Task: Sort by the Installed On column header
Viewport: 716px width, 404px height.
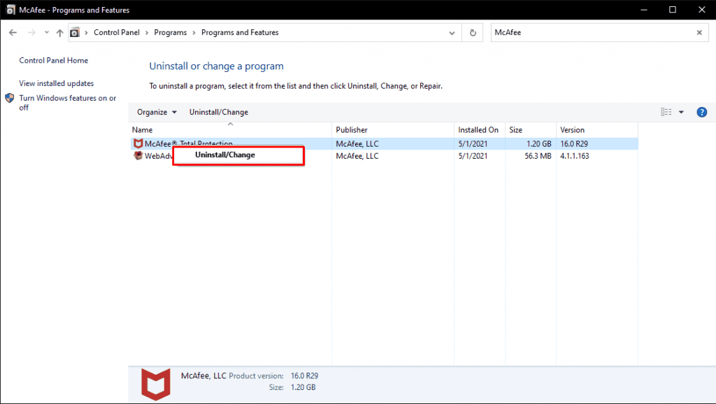Action: [x=480, y=129]
